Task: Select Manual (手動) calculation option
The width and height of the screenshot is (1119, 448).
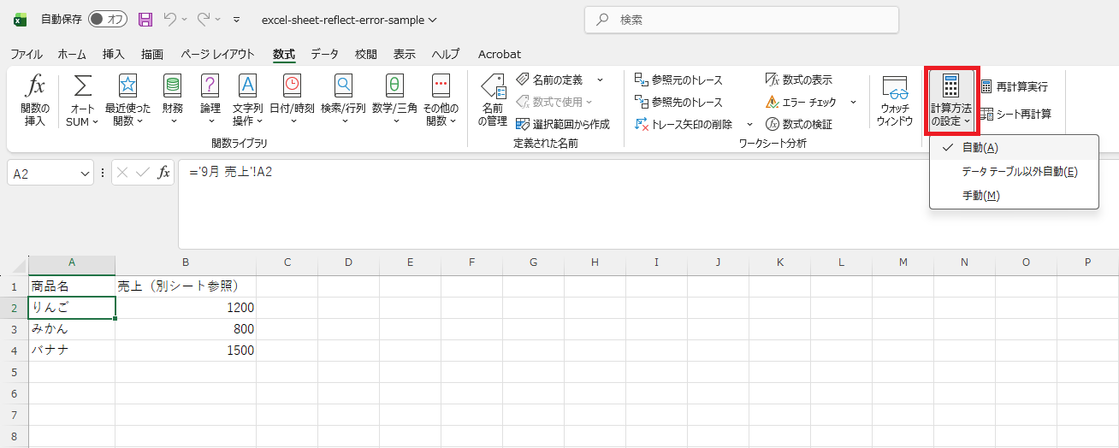Action: [1014, 196]
